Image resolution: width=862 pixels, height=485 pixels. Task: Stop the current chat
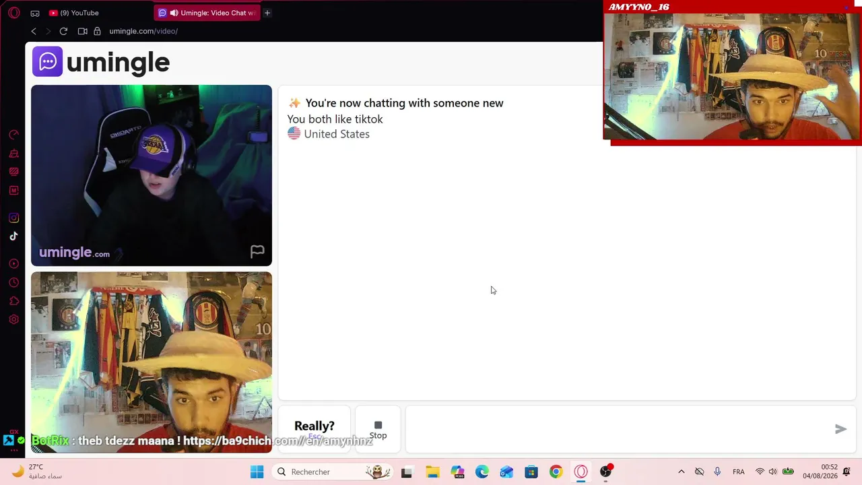[x=378, y=429]
